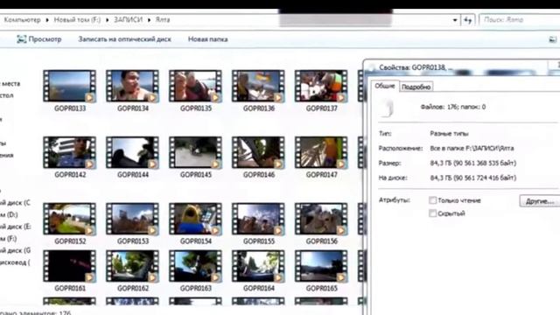This screenshot has height=315, width=560.
Task: Click Файлов: 176; папок: 0 text
Action: [453, 107]
